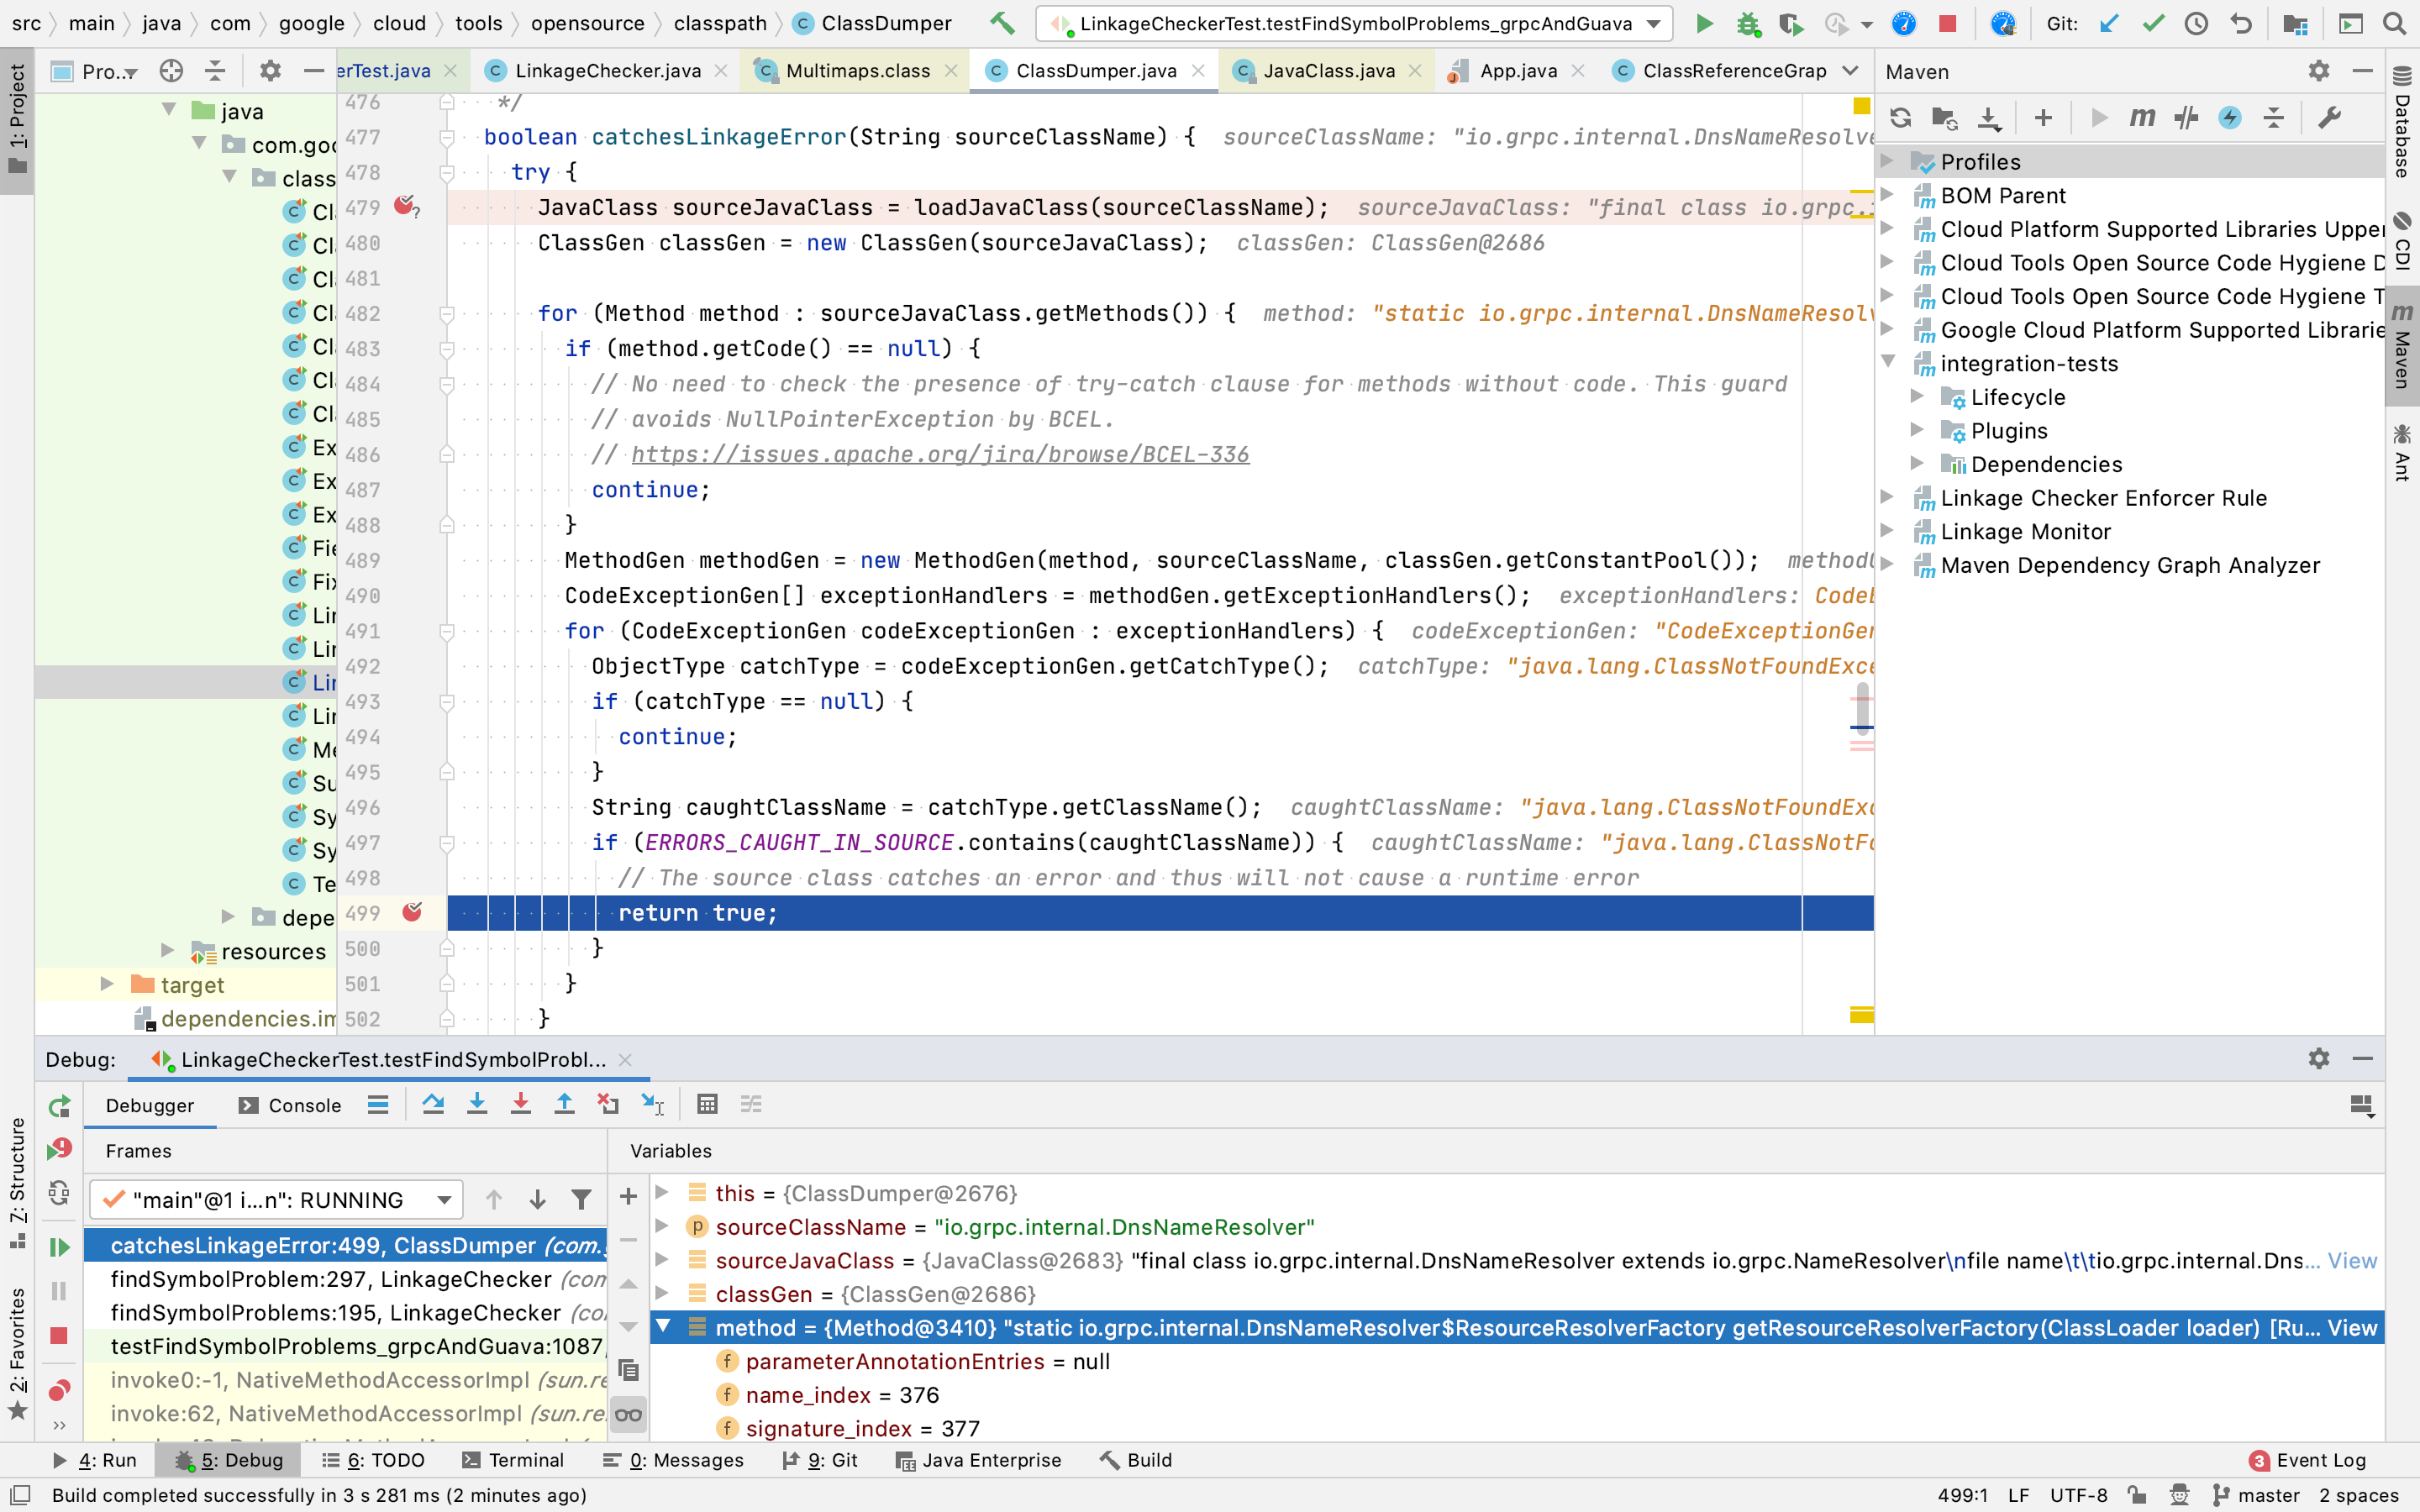Run with coverage icon
Screen dimensions: 2420x1512
(x=1791, y=23)
